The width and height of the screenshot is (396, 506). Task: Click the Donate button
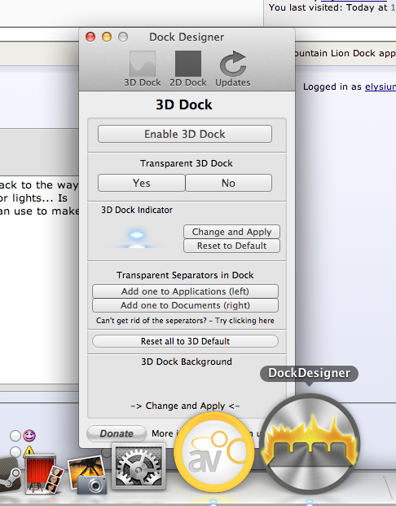pyautogui.click(x=117, y=433)
